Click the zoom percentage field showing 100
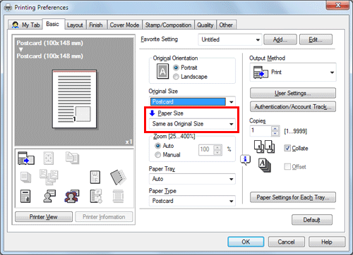 [206, 149]
